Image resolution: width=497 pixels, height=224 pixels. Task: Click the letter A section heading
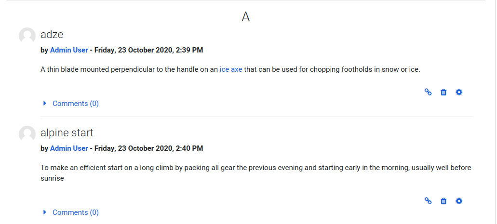(246, 16)
